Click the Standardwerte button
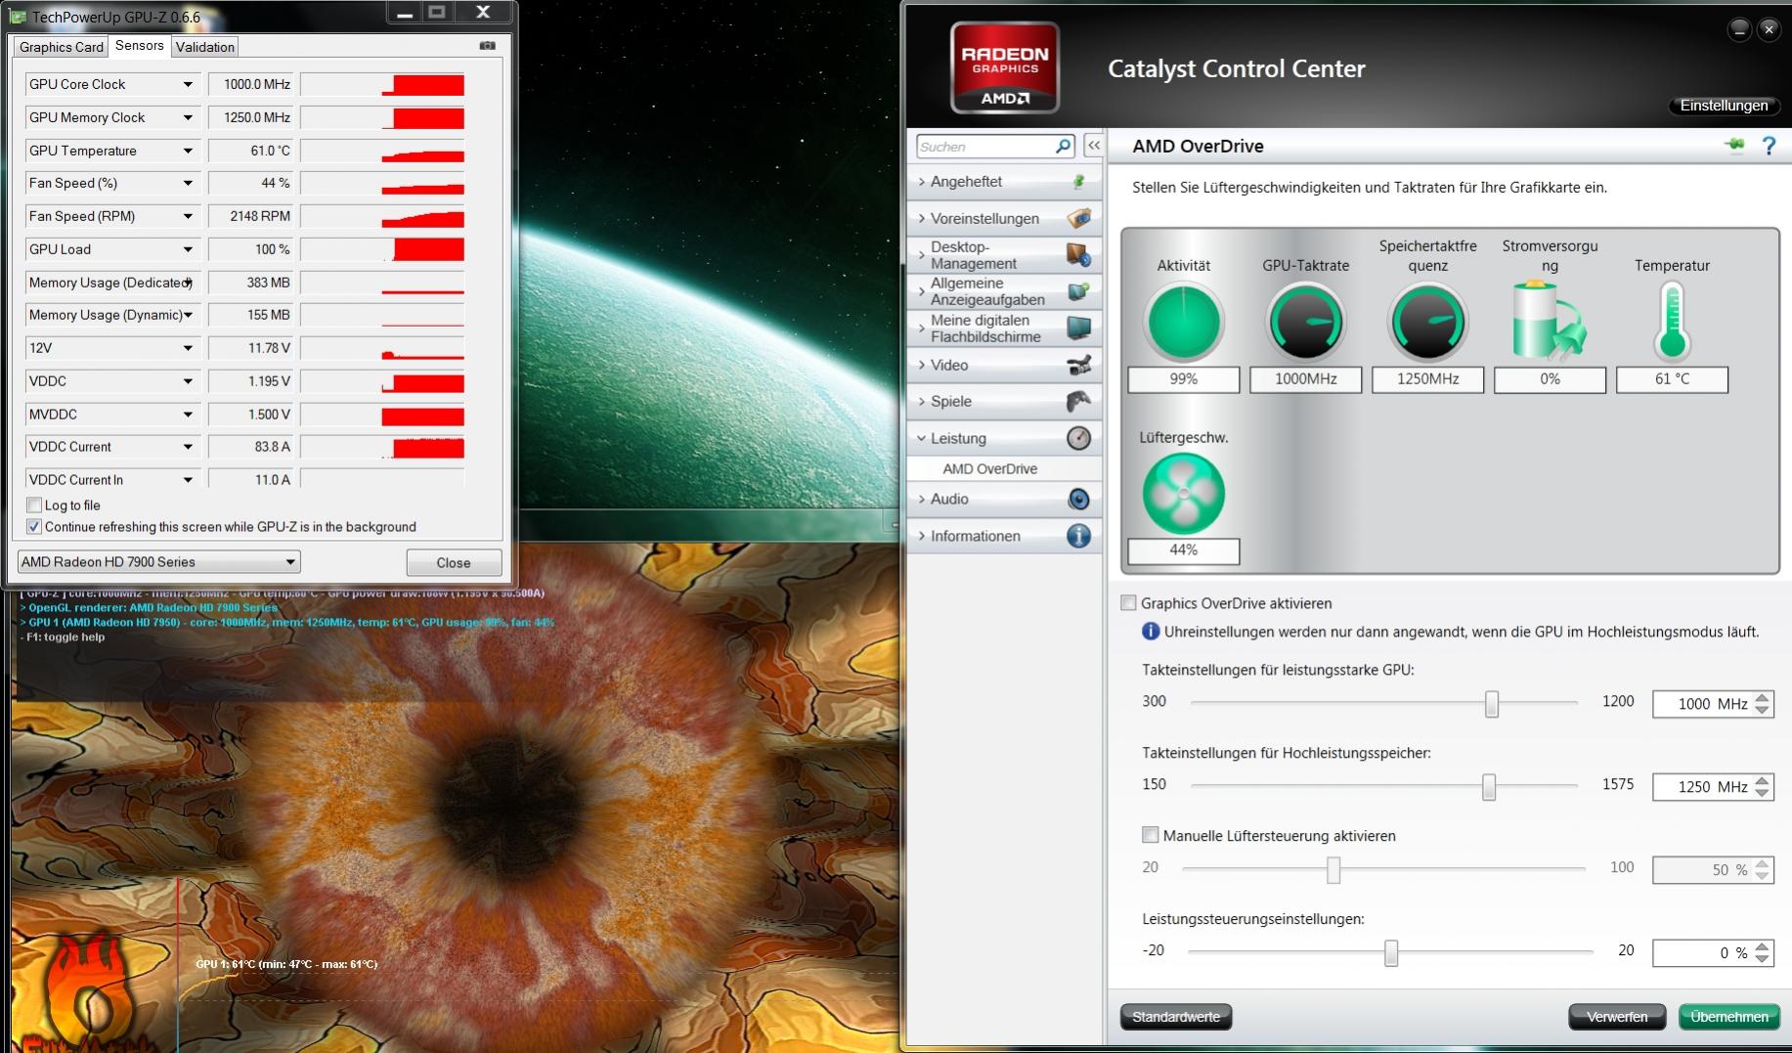The height and width of the screenshot is (1053, 1792). click(x=1176, y=1017)
